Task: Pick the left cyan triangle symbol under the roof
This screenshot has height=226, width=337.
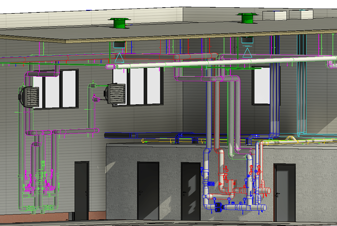Action: tap(119, 58)
